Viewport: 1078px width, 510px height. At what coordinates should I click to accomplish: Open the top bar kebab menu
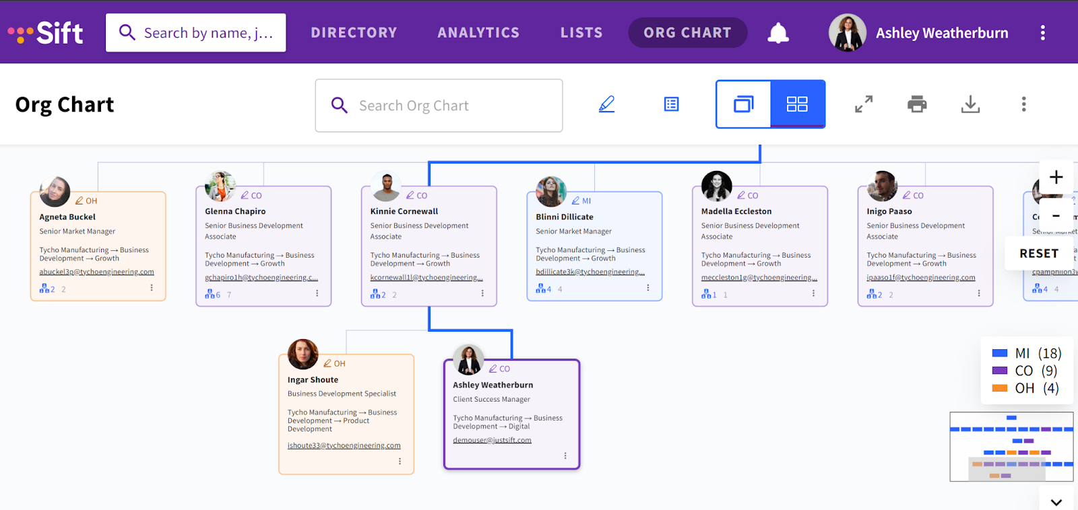pos(1042,33)
